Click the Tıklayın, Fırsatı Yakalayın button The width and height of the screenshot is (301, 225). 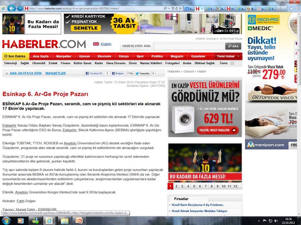tap(218, 130)
